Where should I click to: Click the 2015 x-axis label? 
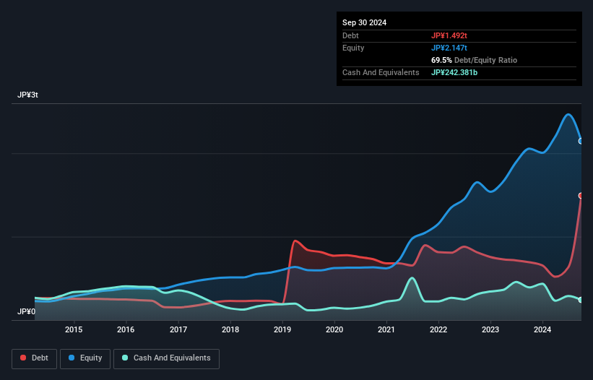pos(74,329)
